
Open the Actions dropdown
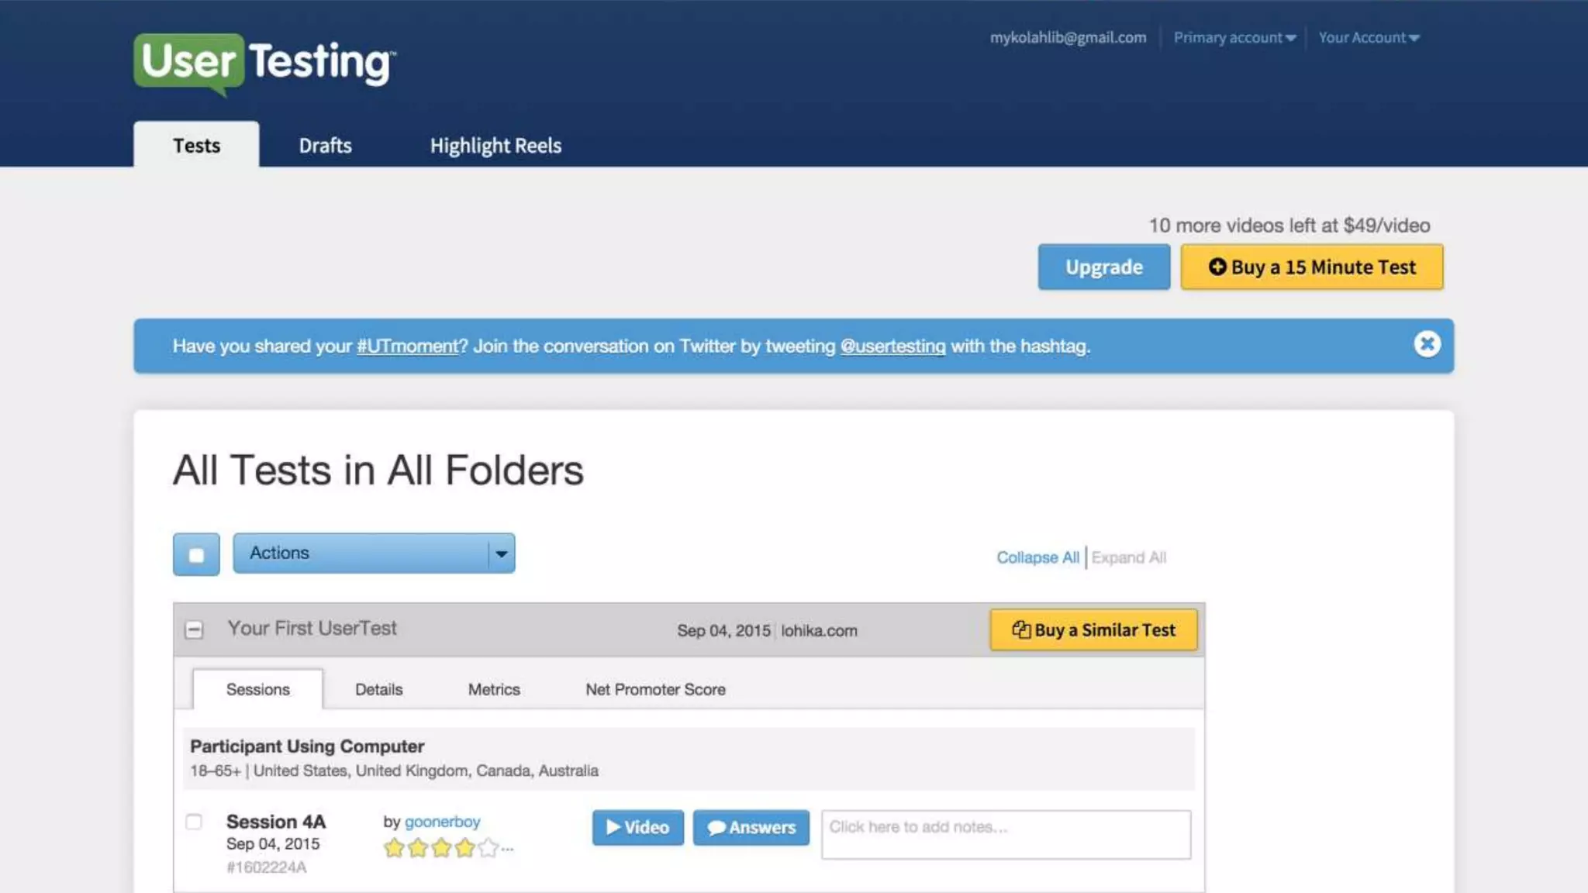374,553
